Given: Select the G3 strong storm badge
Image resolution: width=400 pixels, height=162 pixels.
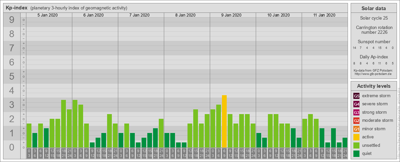Looking at the screenshot, I should pyautogui.click(x=356, y=112).
